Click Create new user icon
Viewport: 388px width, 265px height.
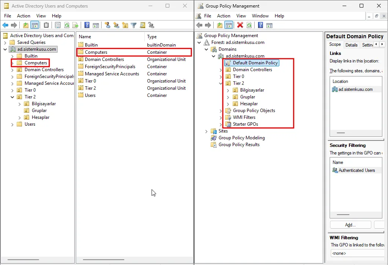tap(107, 25)
